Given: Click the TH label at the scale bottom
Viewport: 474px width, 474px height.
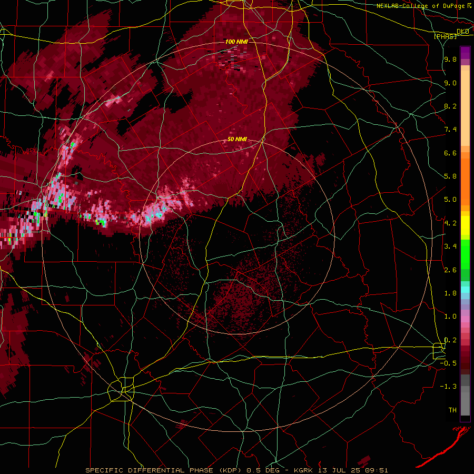Looking at the screenshot, I should click(x=452, y=410).
